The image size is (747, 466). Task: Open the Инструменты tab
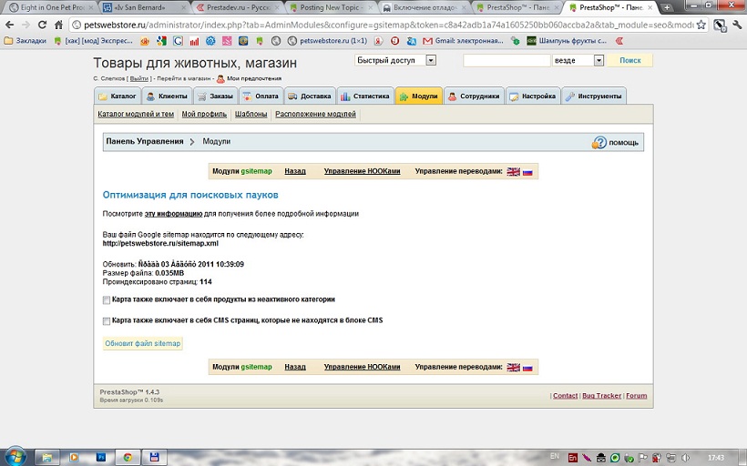coord(594,96)
